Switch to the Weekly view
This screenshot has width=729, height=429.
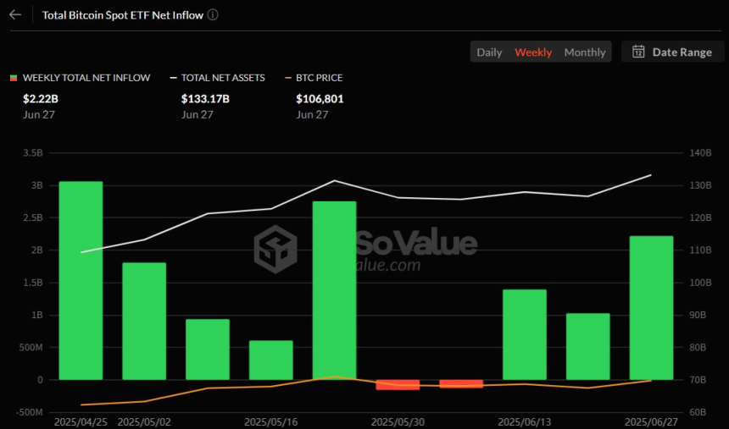click(x=533, y=52)
